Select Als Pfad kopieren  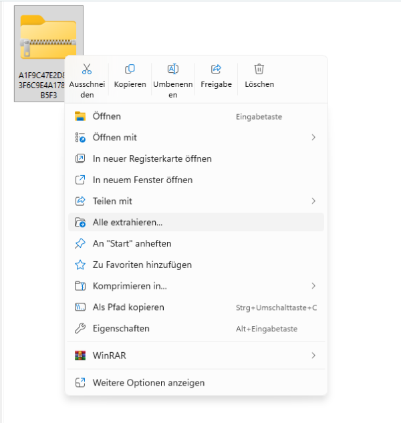tap(196, 307)
